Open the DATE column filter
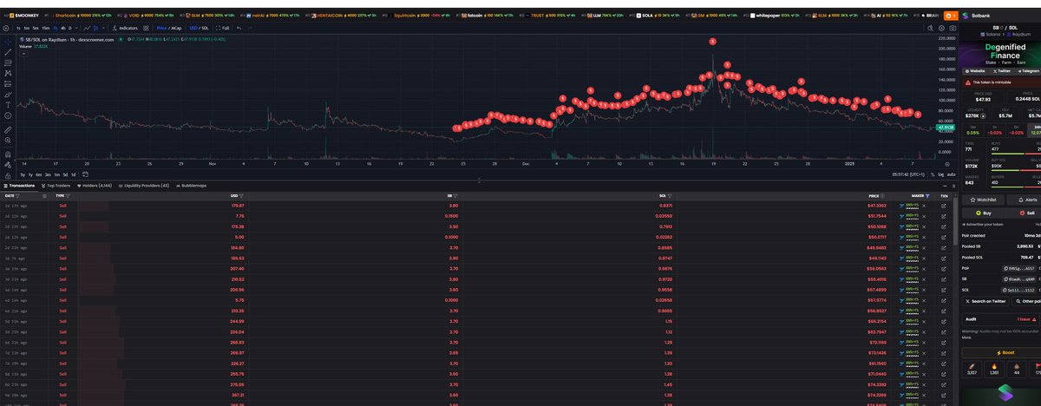 pyautogui.click(x=17, y=197)
